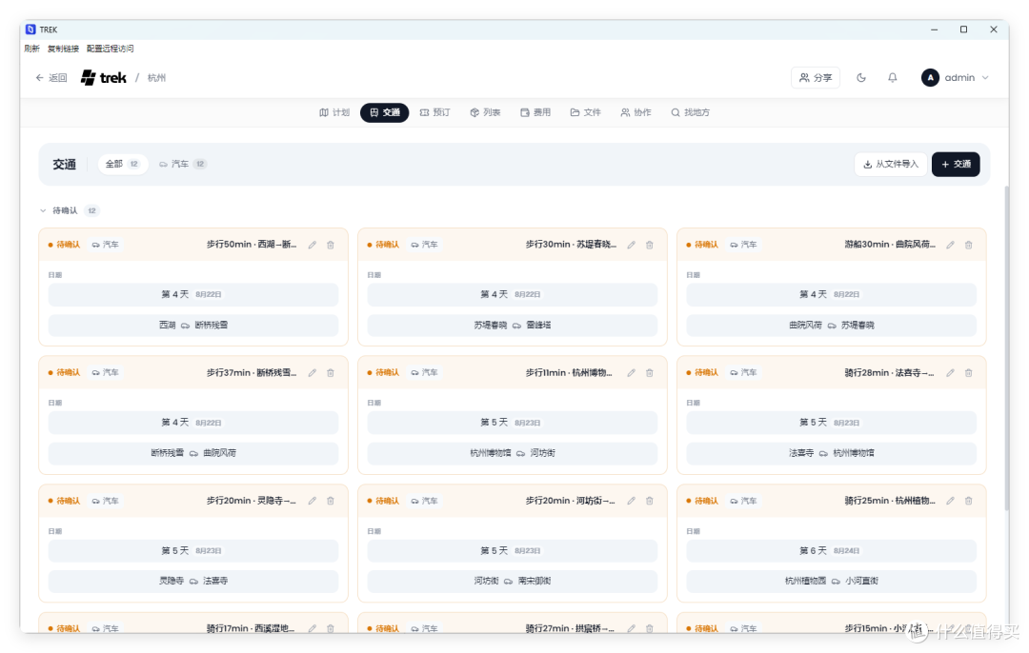1029x653 pixels.
Task: Click TREK app icon in title bar
Action: tap(30, 30)
